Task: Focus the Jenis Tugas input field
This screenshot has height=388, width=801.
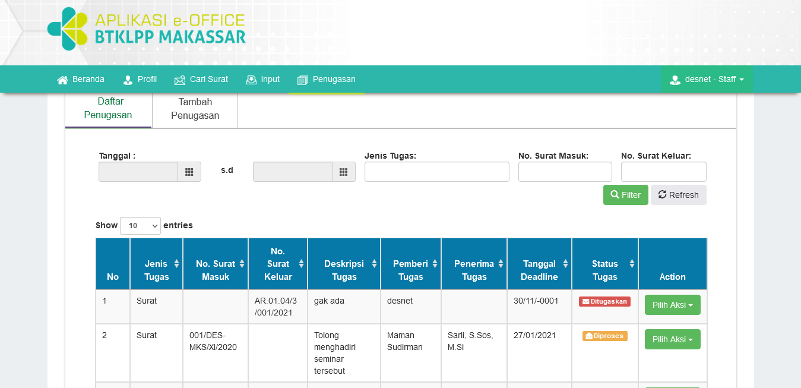Action: pyautogui.click(x=436, y=172)
